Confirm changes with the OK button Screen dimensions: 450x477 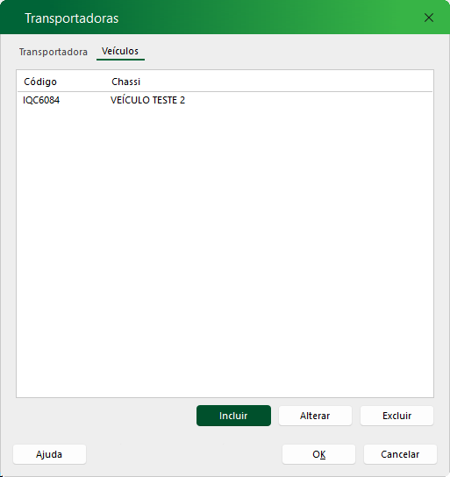coord(318,454)
